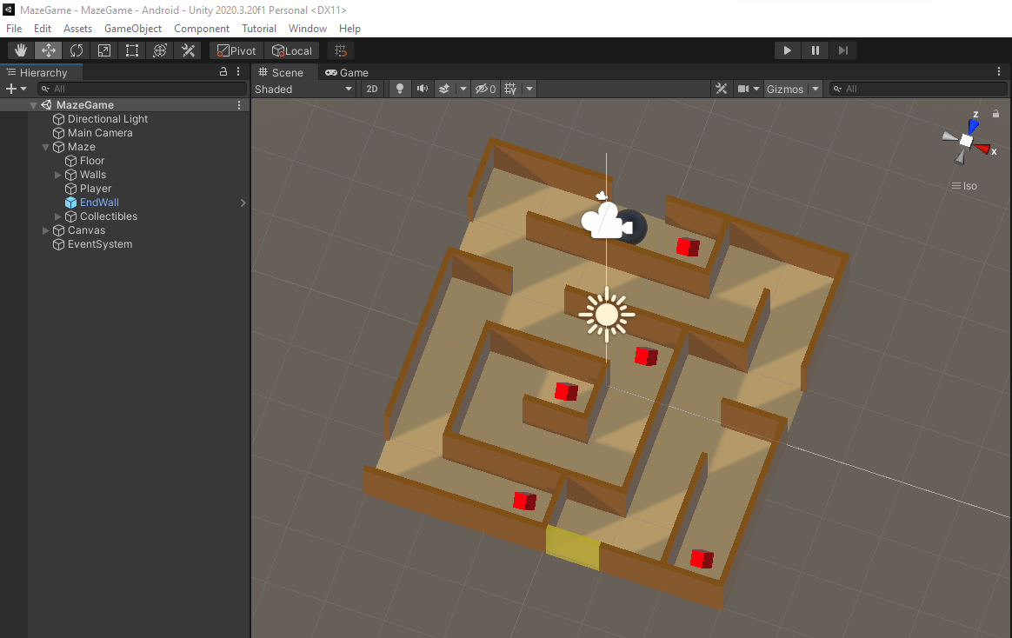The image size is (1012, 638).
Task: Mute scene audio with the speaker toggle
Action: click(423, 89)
